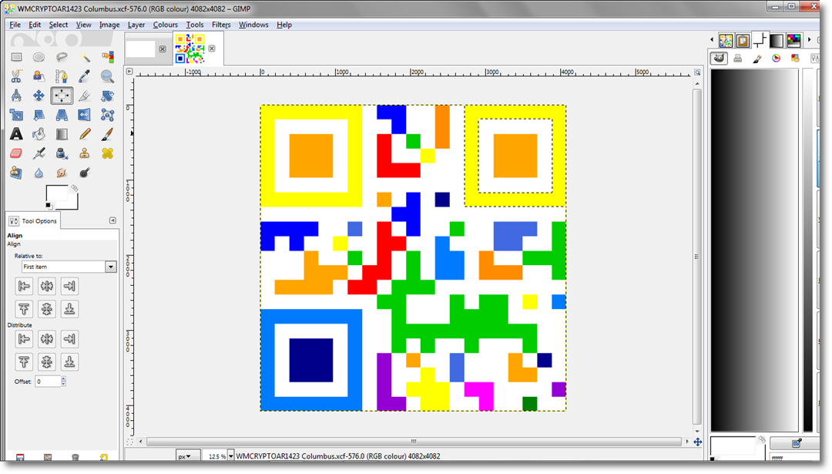The width and height of the screenshot is (832, 474).
Task: Open the Select menu
Action: coord(59,25)
